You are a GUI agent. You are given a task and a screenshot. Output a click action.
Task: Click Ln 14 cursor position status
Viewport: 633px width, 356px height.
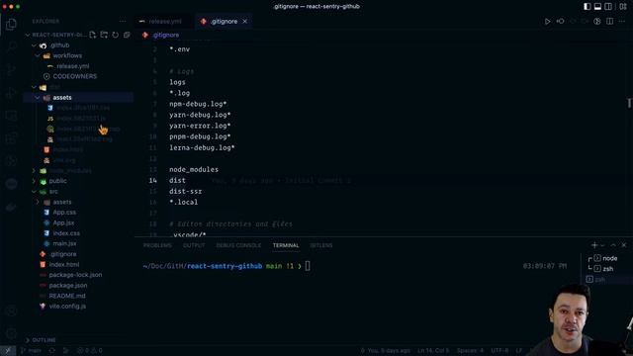point(433,350)
